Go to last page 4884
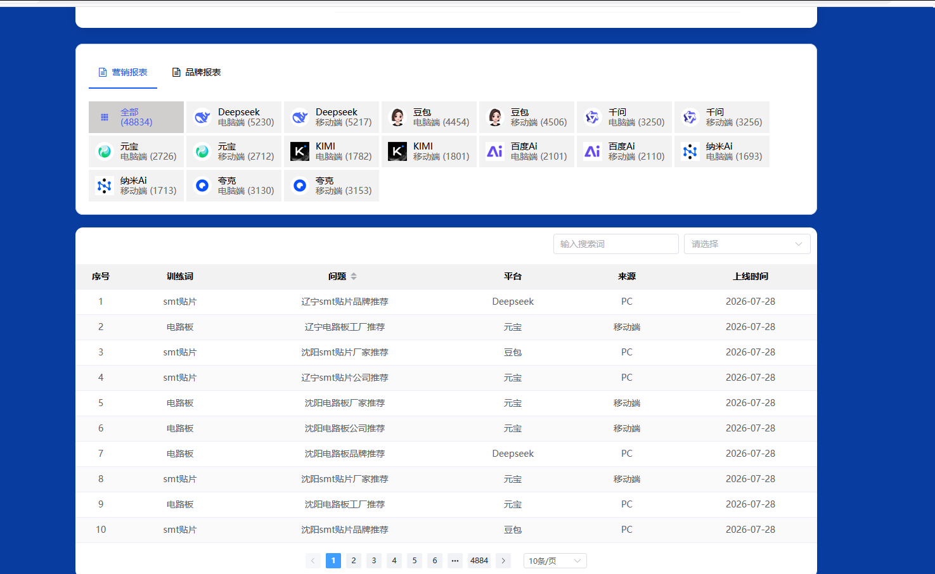Screen dimensions: 935x574 (479, 561)
